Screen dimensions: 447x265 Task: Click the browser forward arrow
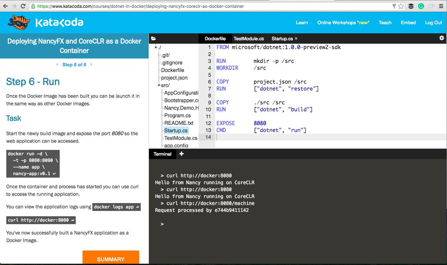[x=14, y=6]
